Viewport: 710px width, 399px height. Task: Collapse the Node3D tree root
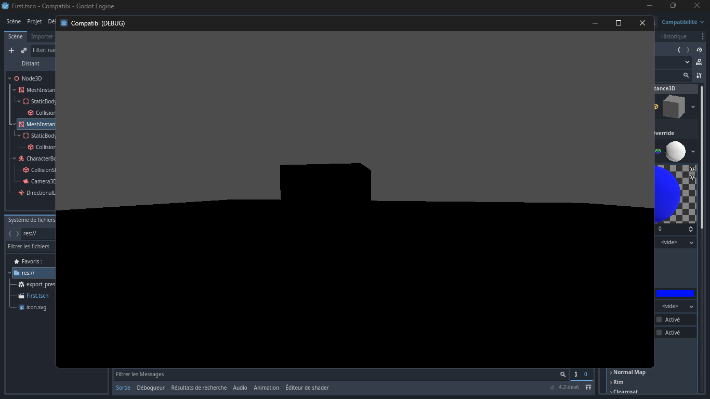click(x=9, y=78)
